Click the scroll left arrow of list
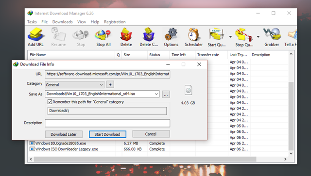This screenshot has width=311, height=176. pos(31,159)
